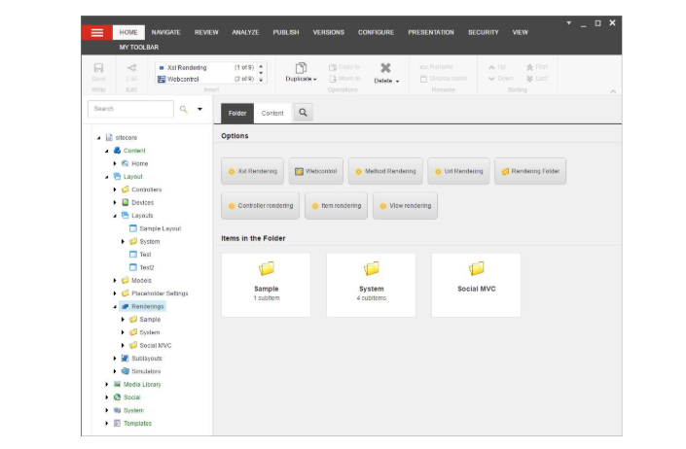This screenshot has height=449, width=686.
Task: Switch to the NAVIGATE ribbon tab
Action: (165, 32)
